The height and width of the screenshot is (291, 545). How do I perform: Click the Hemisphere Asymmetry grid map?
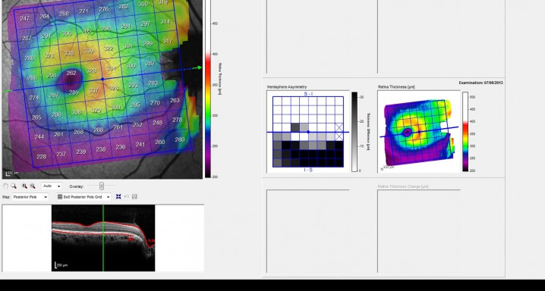pos(308,132)
